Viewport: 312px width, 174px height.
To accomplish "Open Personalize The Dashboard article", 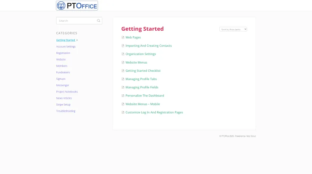I will pyautogui.click(x=145, y=96).
